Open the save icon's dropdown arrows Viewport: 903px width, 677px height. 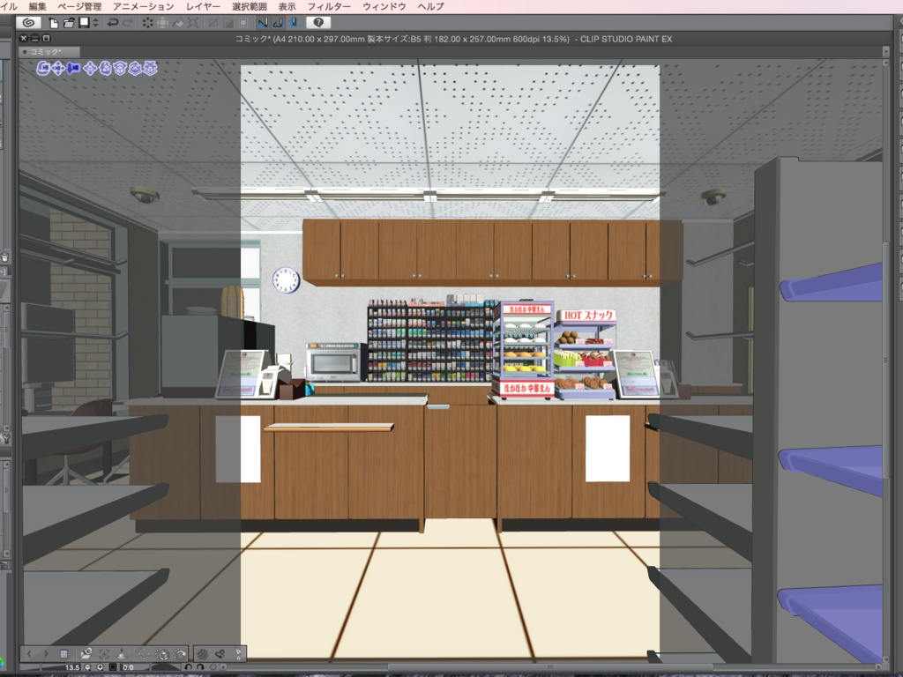point(95,23)
